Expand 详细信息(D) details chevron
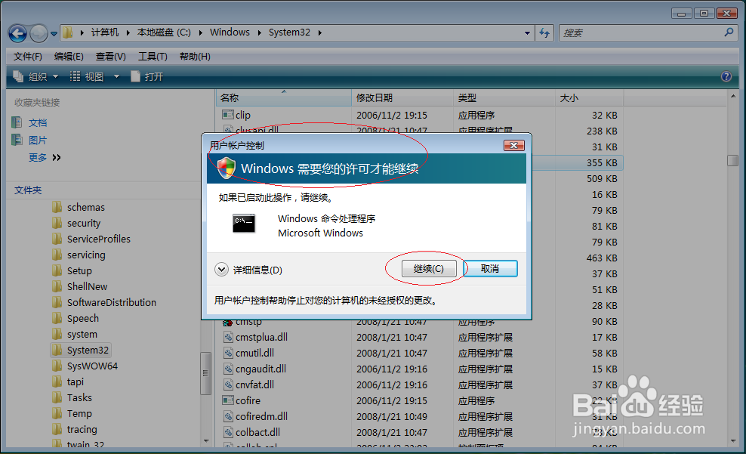 pos(221,270)
